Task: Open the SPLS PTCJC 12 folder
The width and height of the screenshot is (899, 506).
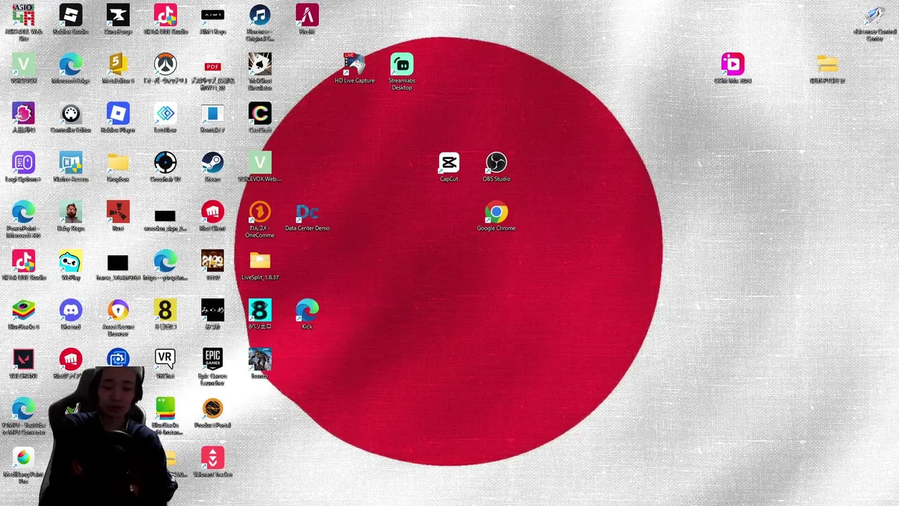Action: (827, 65)
